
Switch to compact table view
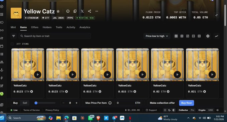[x=199, y=36]
